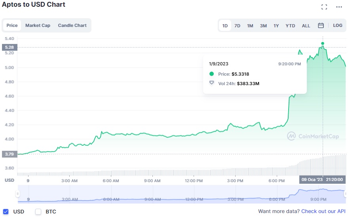The image size is (348, 217).
Task: Open the Check out our API link
Action: (323, 211)
